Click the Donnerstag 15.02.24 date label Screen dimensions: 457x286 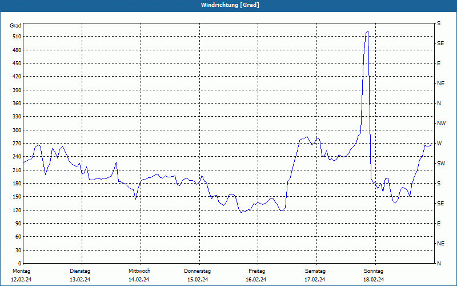[198, 275]
